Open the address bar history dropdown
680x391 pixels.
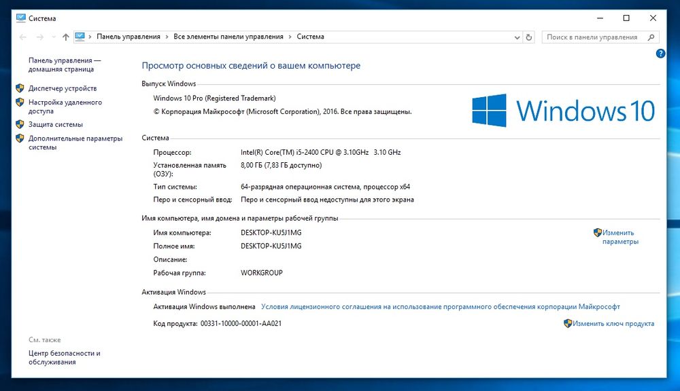click(517, 37)
